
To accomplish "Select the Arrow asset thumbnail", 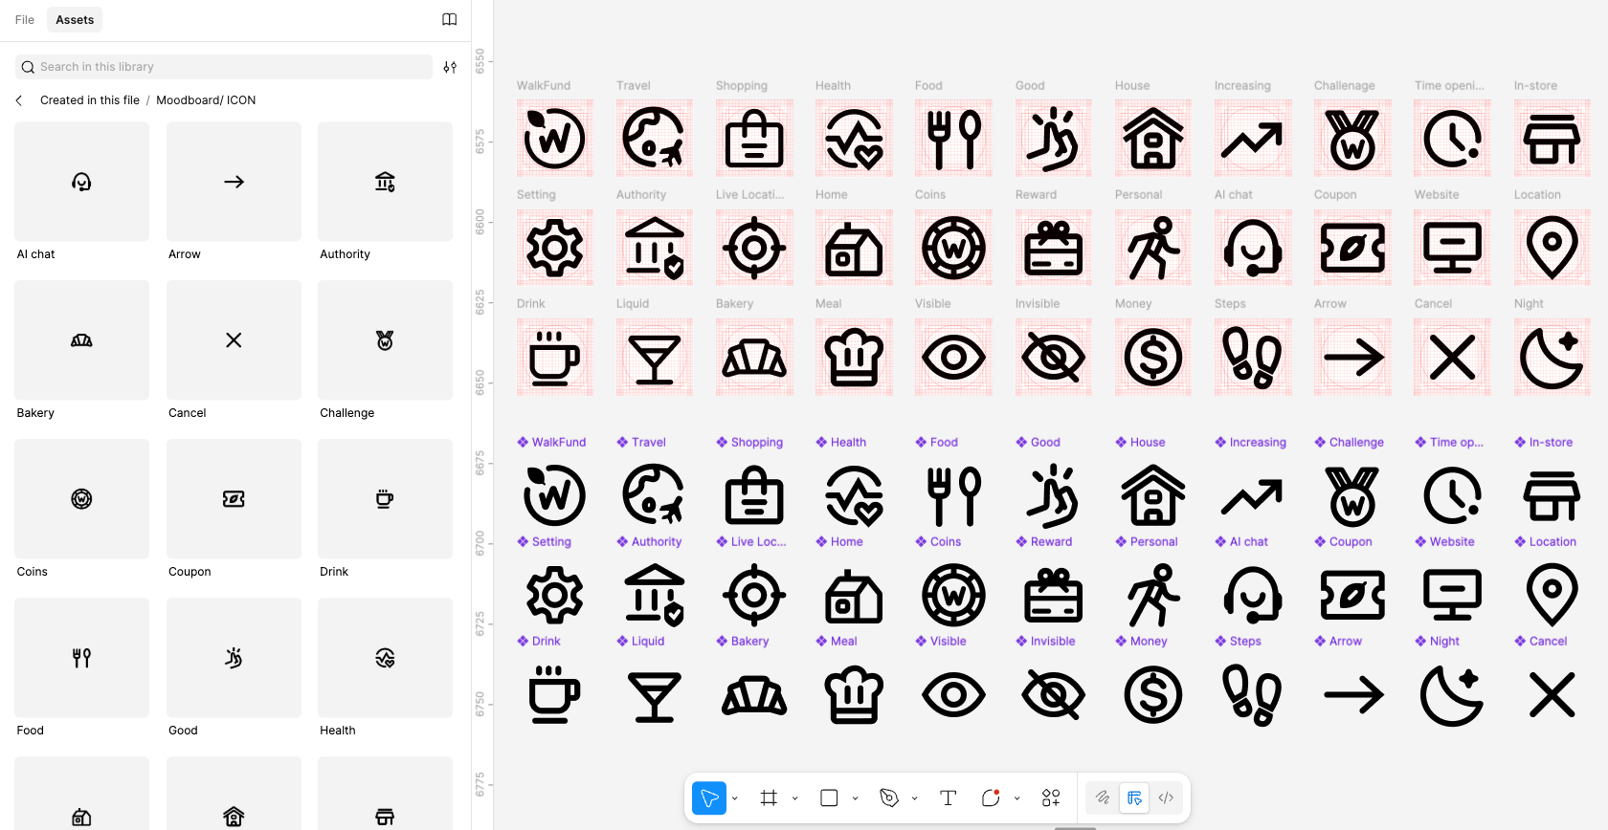I will [x=234, y=182].
